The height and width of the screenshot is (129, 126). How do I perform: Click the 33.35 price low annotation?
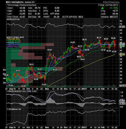pyautogui.click(x=36, y=79)
